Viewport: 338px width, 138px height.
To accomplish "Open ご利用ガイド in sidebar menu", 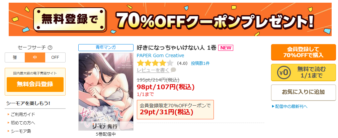I will click(x=23, y=114).
